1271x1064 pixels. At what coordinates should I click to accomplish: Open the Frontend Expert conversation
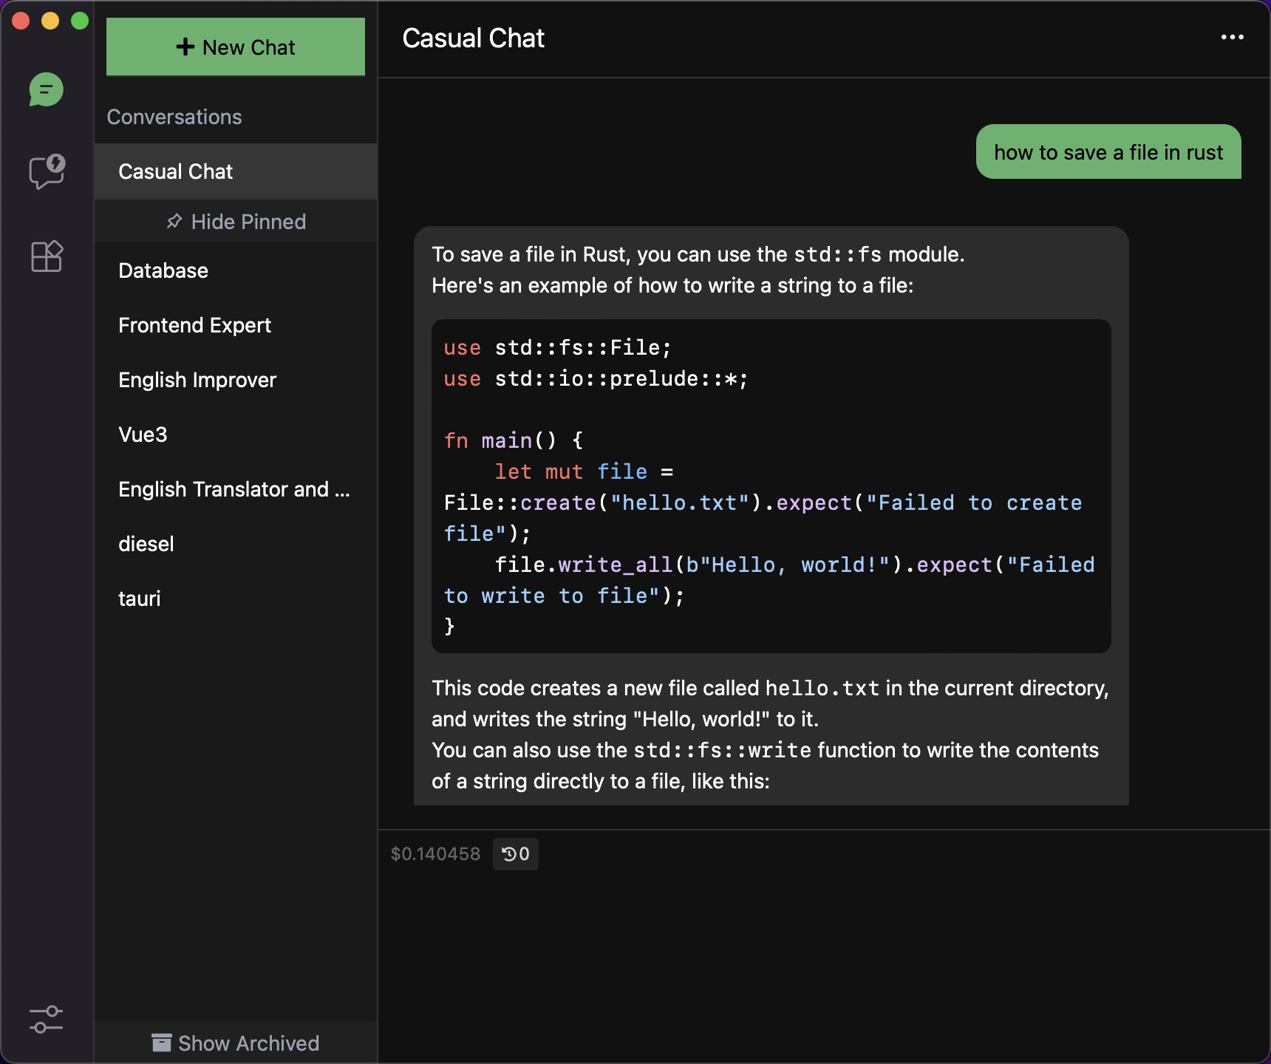tap(236, 325)
